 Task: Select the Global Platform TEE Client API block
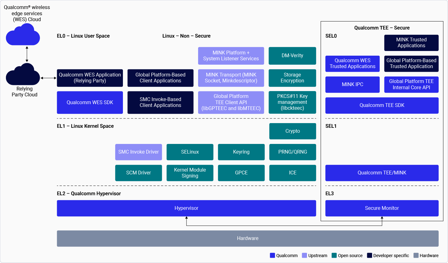231,102
